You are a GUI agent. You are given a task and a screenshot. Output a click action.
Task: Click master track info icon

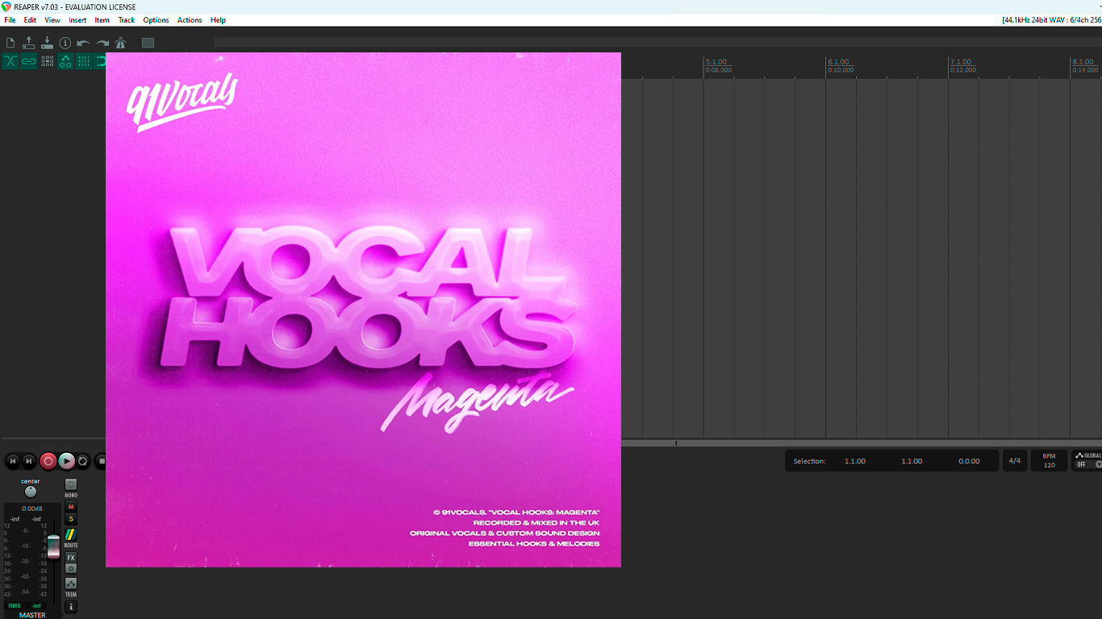point(71,606)
